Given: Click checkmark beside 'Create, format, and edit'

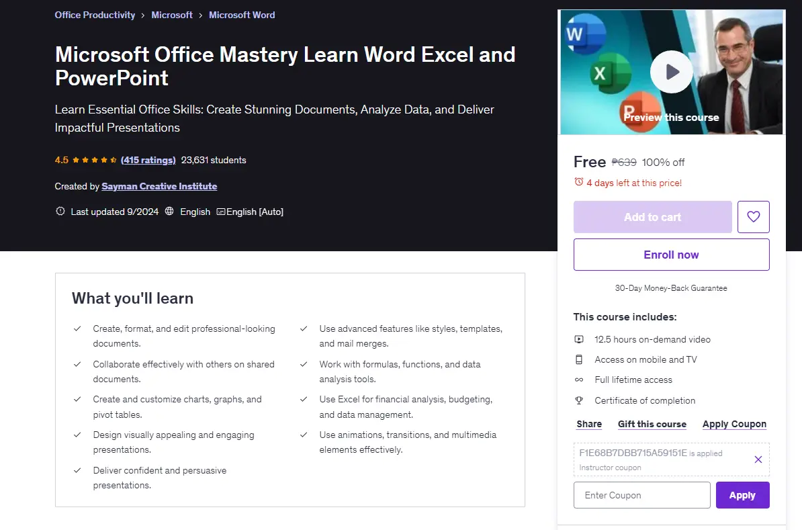Looking at the screenshot, I should coord(77,329).
